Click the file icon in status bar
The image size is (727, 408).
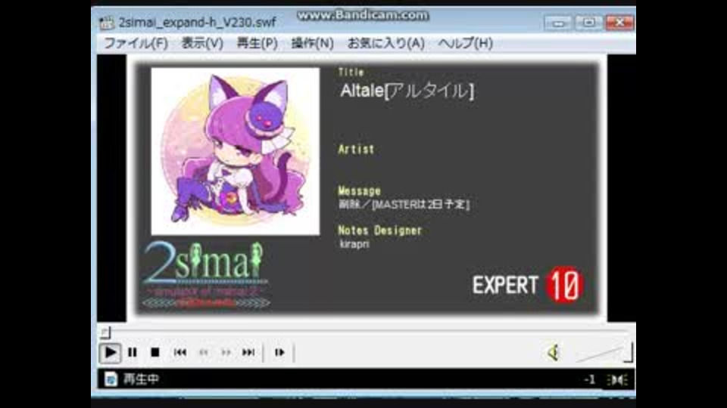click(x=111, y=379)
